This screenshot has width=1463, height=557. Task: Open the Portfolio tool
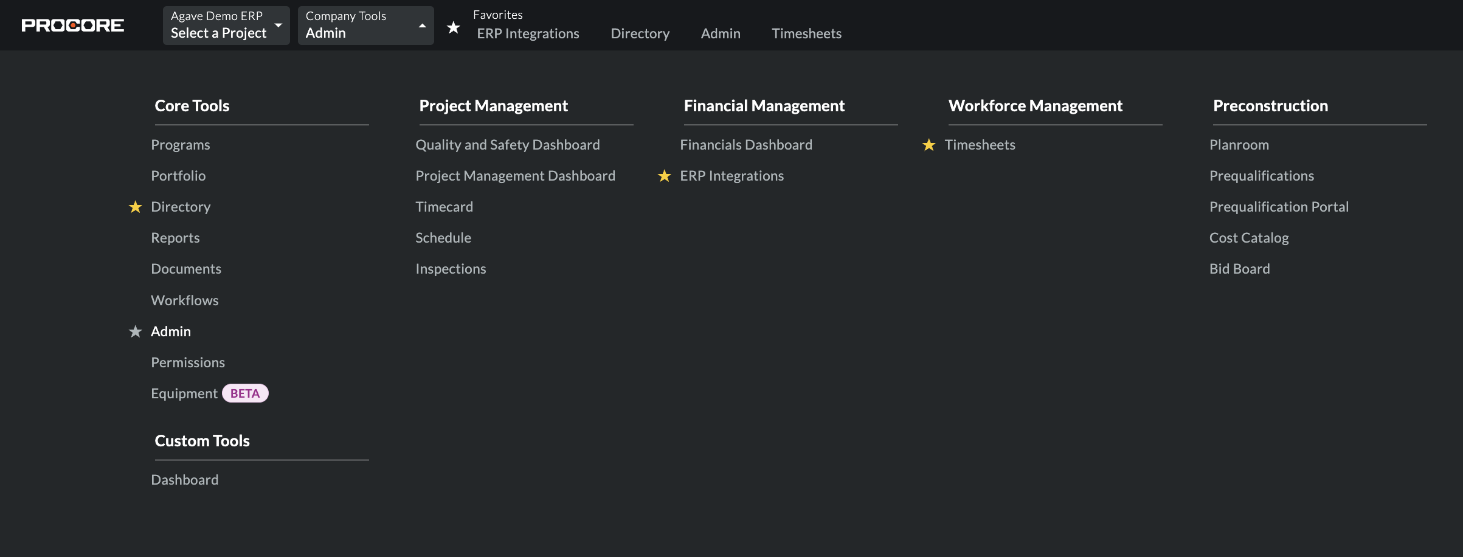(x=178, y=176)
